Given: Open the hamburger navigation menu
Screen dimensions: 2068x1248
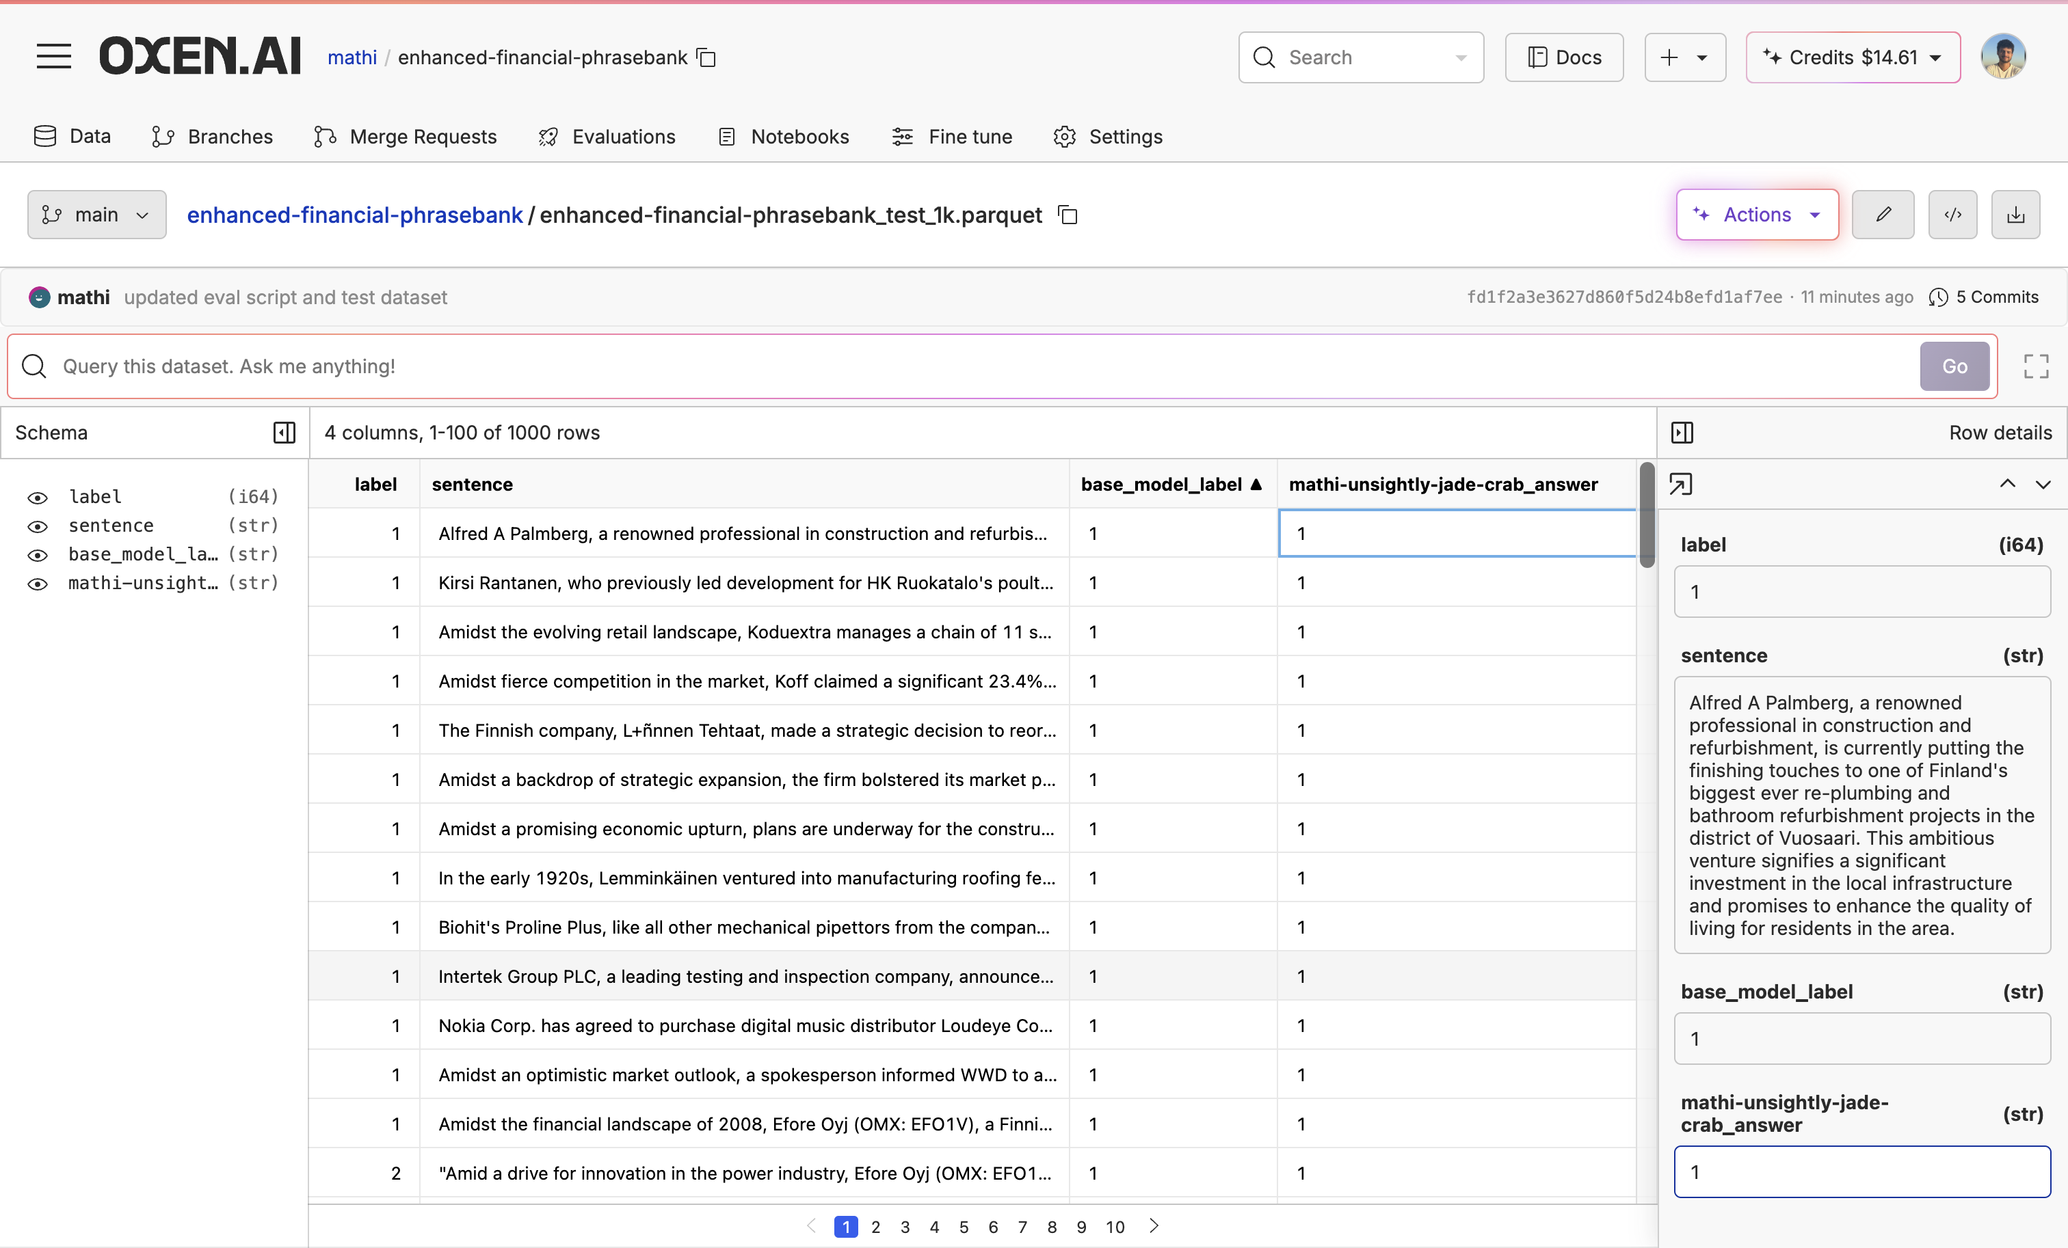Looking at the screenshot, I should tap(54, 57).
